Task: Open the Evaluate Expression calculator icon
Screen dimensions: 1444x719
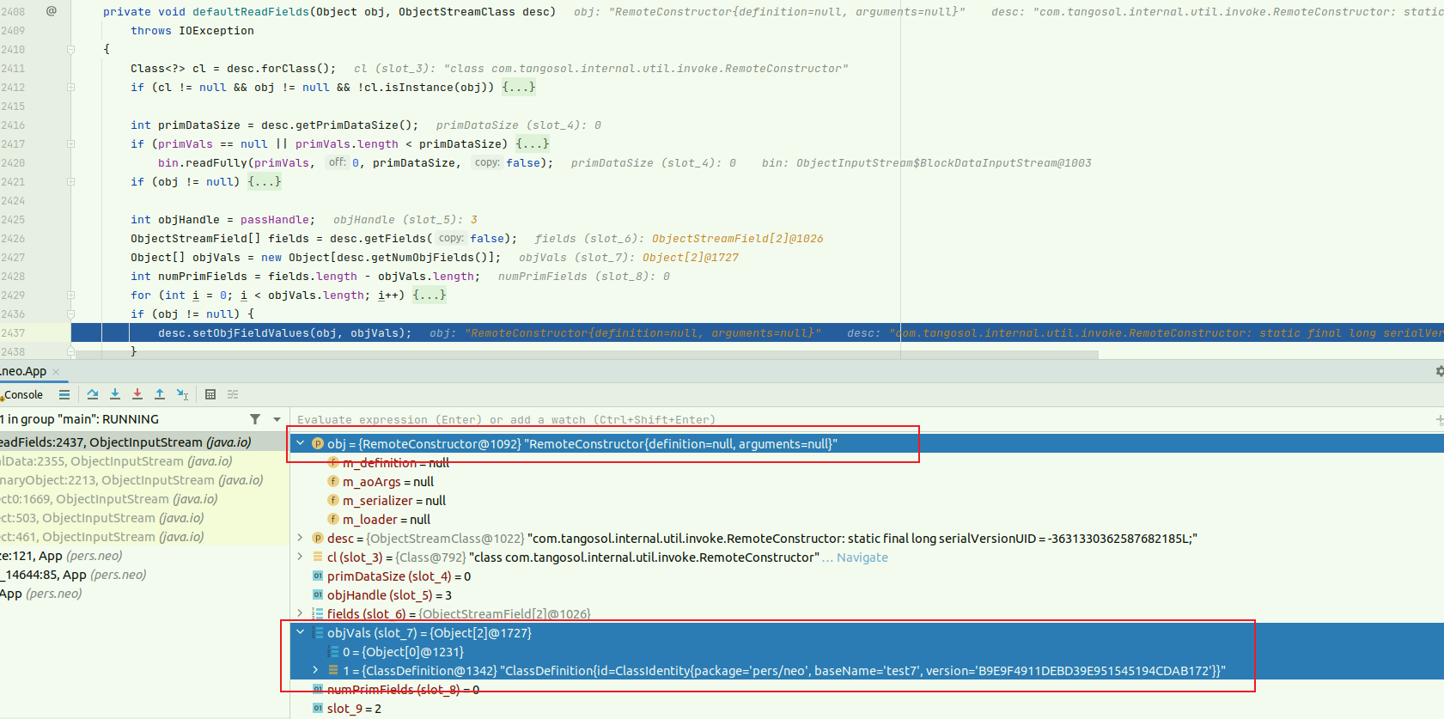Action: (x=210, y=394)
